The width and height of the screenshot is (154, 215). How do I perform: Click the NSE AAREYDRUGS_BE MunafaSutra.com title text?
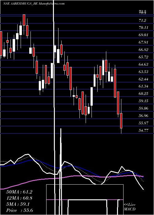(34, 4)
